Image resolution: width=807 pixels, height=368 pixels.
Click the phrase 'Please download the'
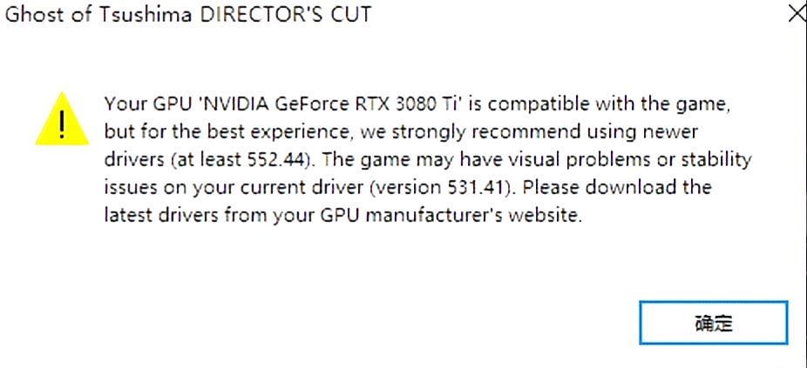pyautogui.click(x=617, y=188)
